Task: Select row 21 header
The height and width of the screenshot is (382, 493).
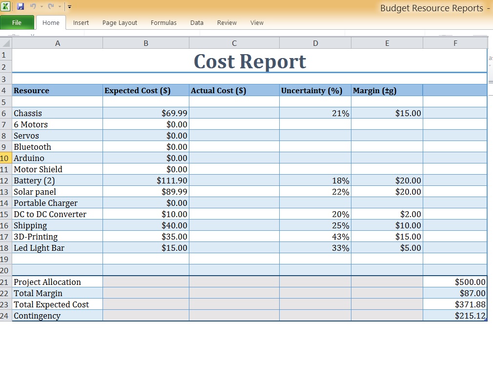Action: [x=6, y=282]
